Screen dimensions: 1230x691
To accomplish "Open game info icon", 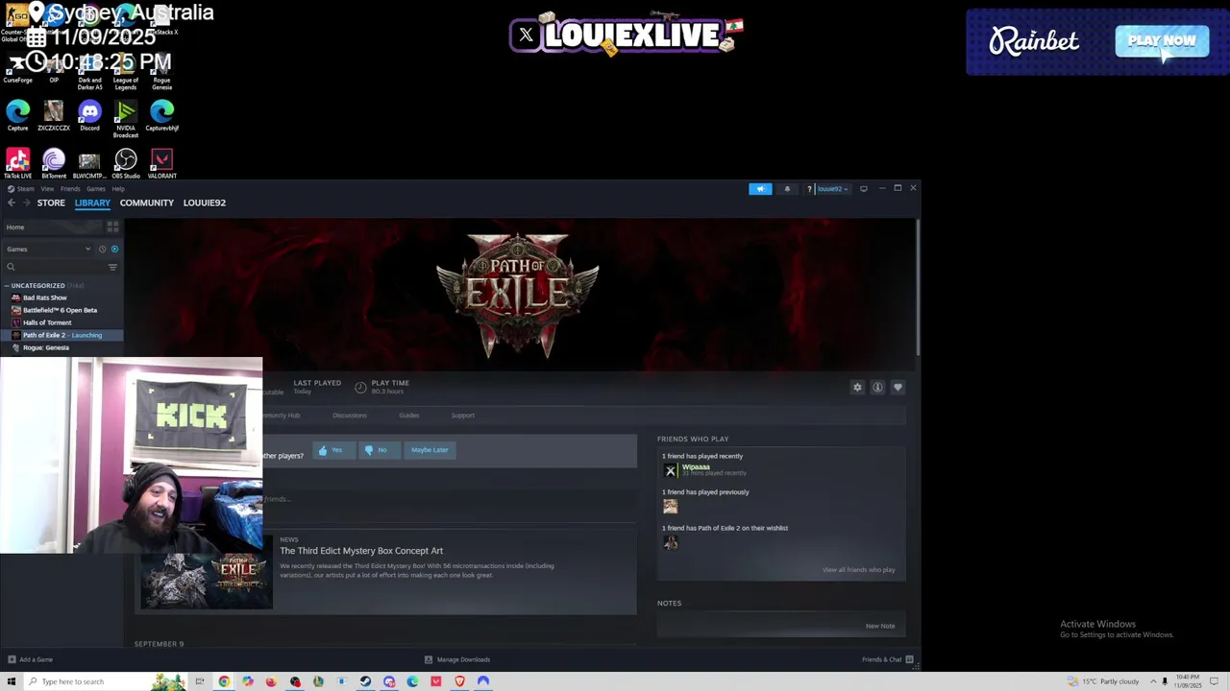I will [877, 387].
